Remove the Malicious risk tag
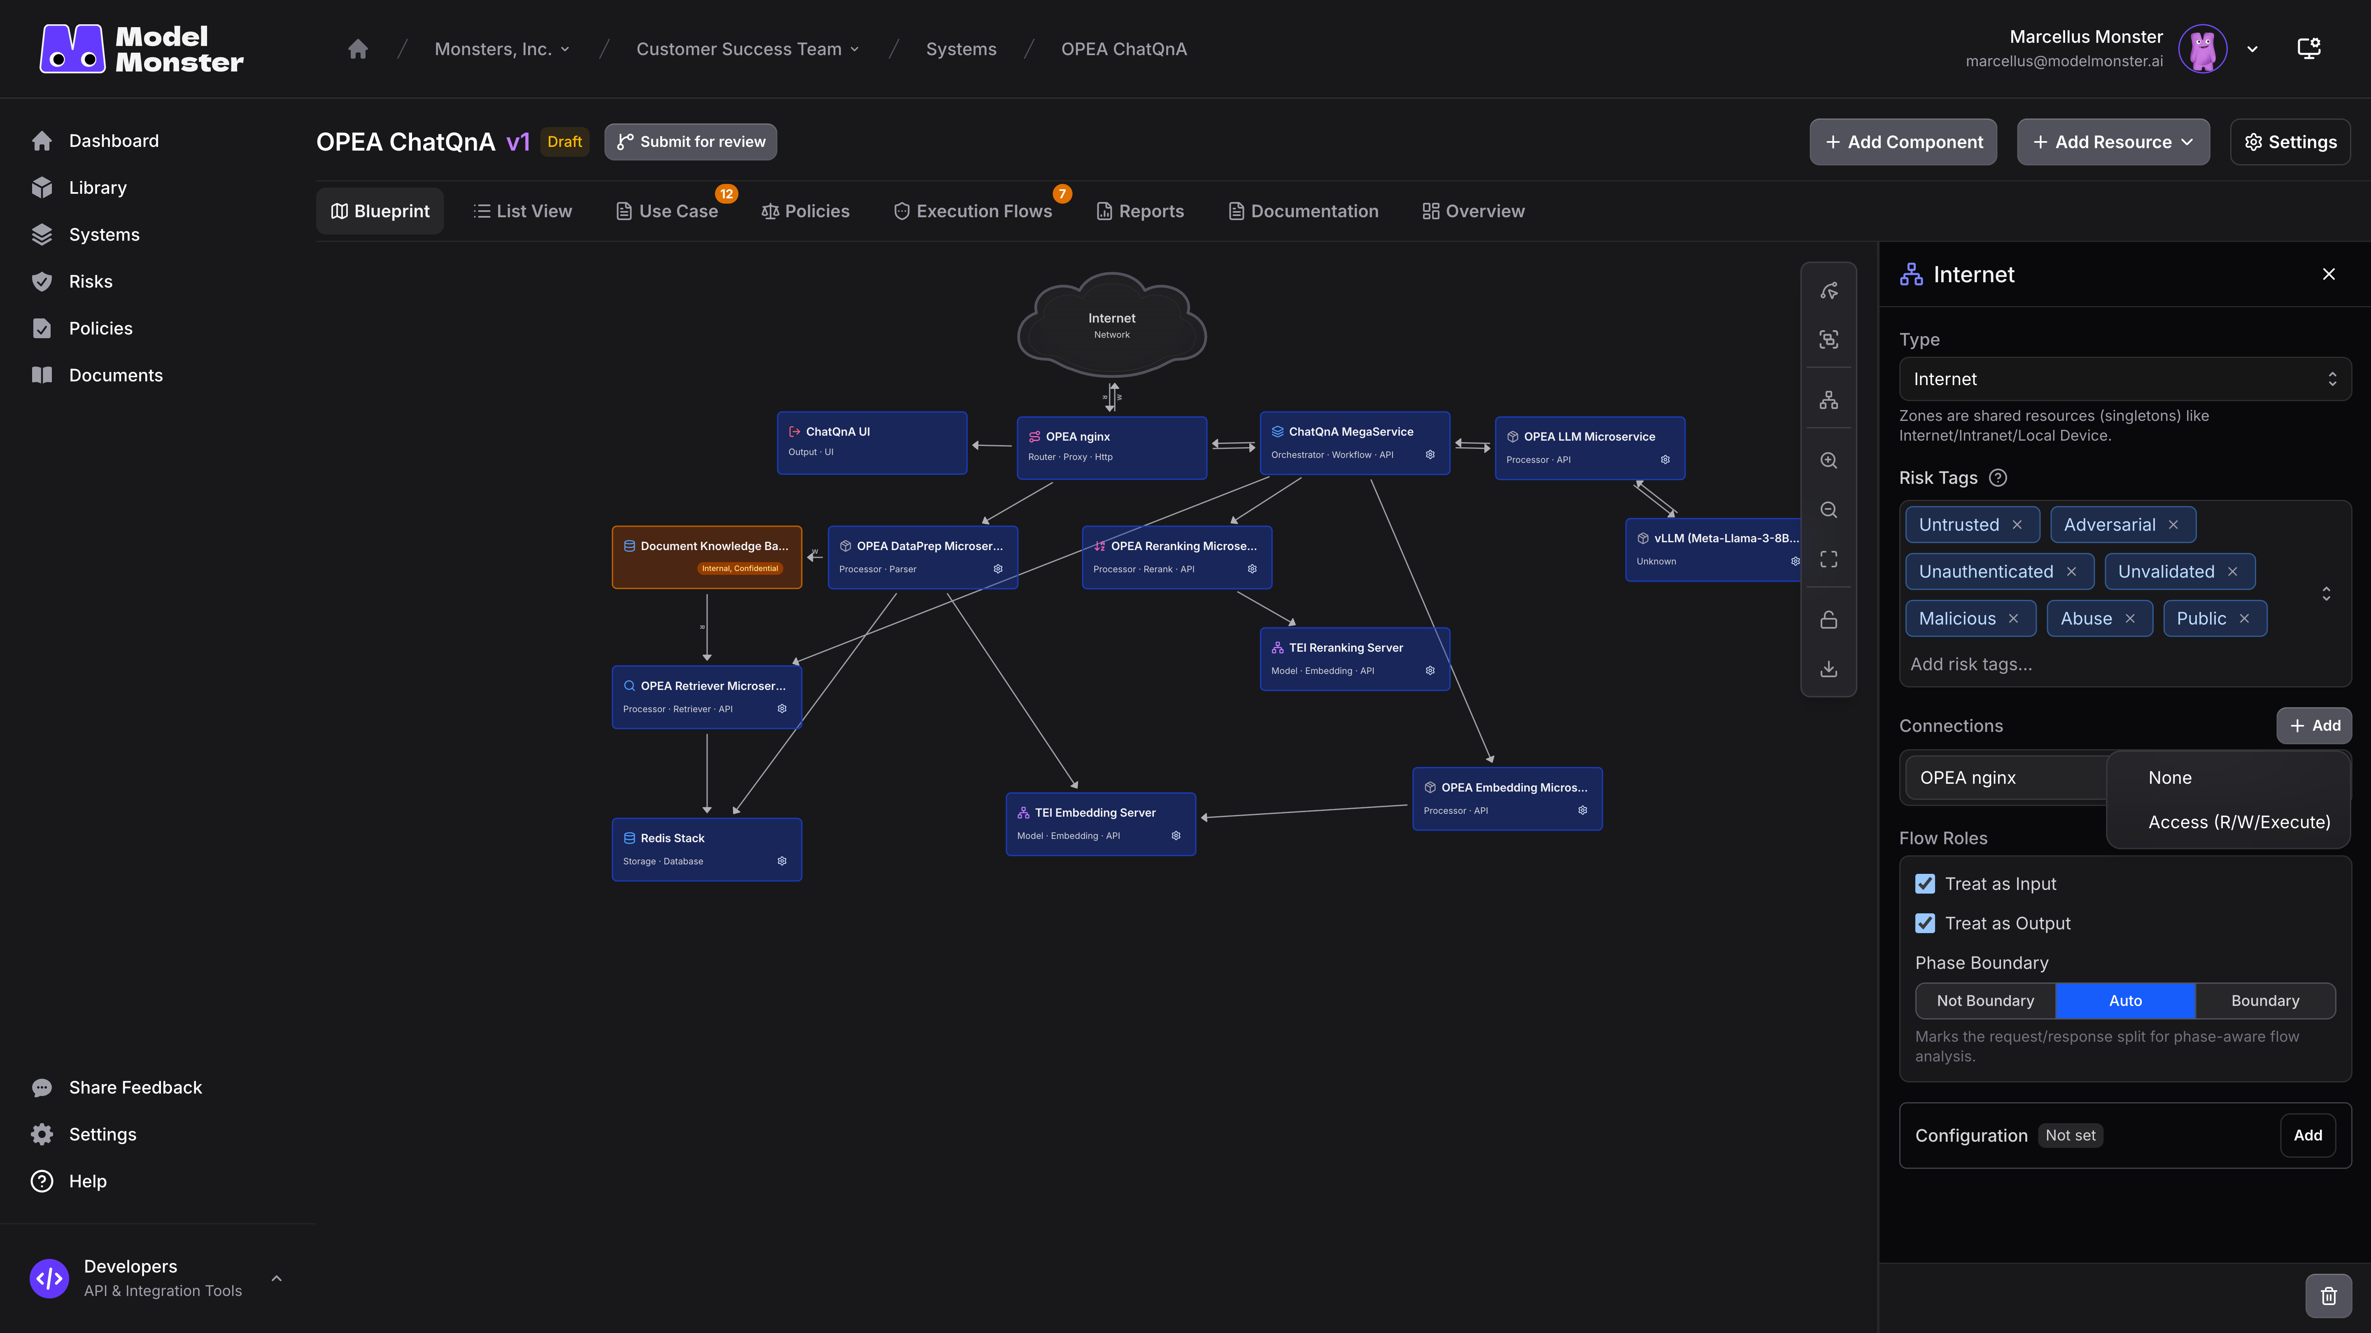2371x1333 pixels. click(x=2014, y=618)
